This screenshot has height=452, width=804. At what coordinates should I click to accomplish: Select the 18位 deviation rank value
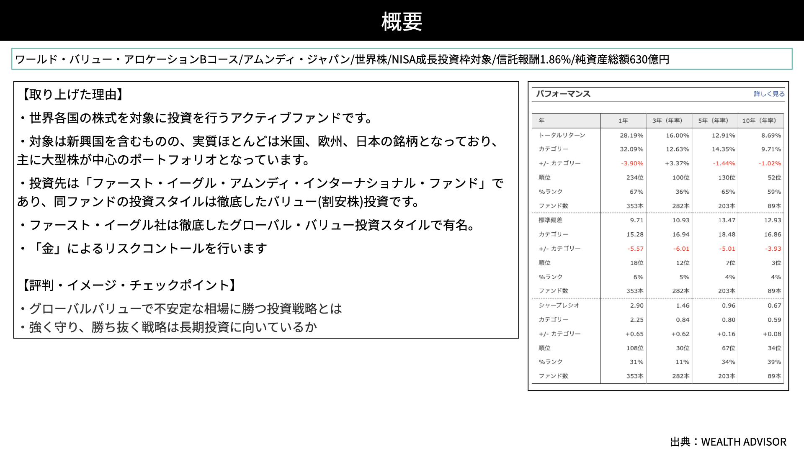637,263
